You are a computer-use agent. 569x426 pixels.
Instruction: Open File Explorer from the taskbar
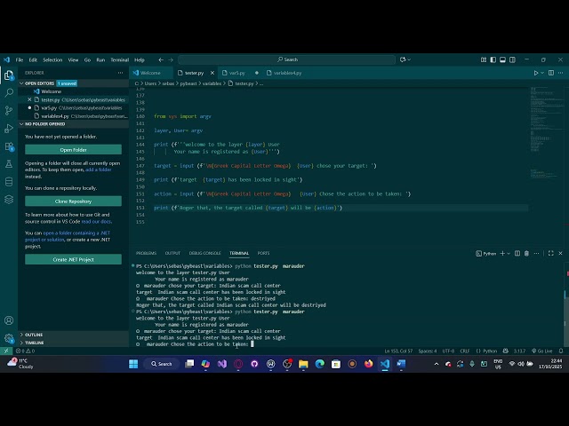tap(303, 364)
